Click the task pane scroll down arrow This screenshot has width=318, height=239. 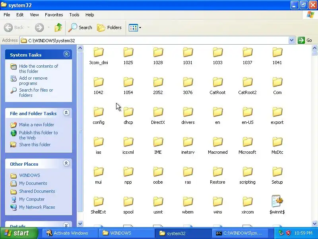[80, 223]
